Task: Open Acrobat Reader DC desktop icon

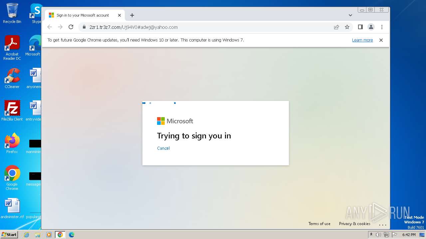Action: 12,48
